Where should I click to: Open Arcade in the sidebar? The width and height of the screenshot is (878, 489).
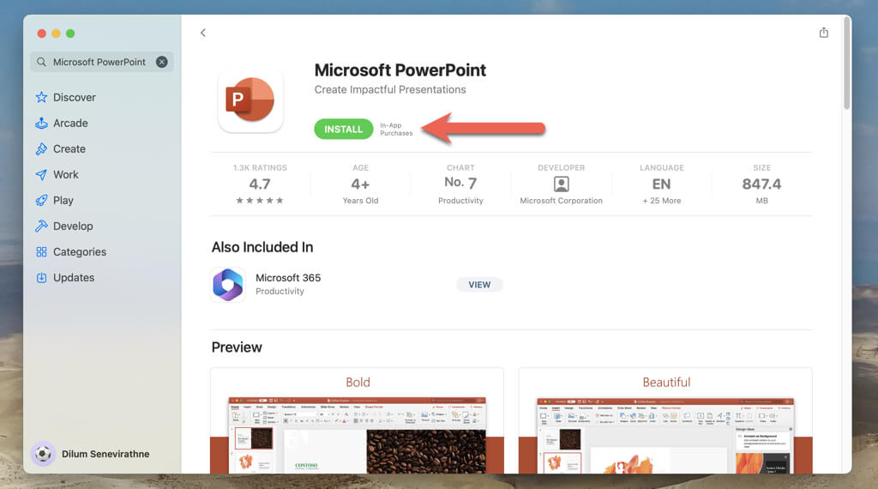click(62, 124)
